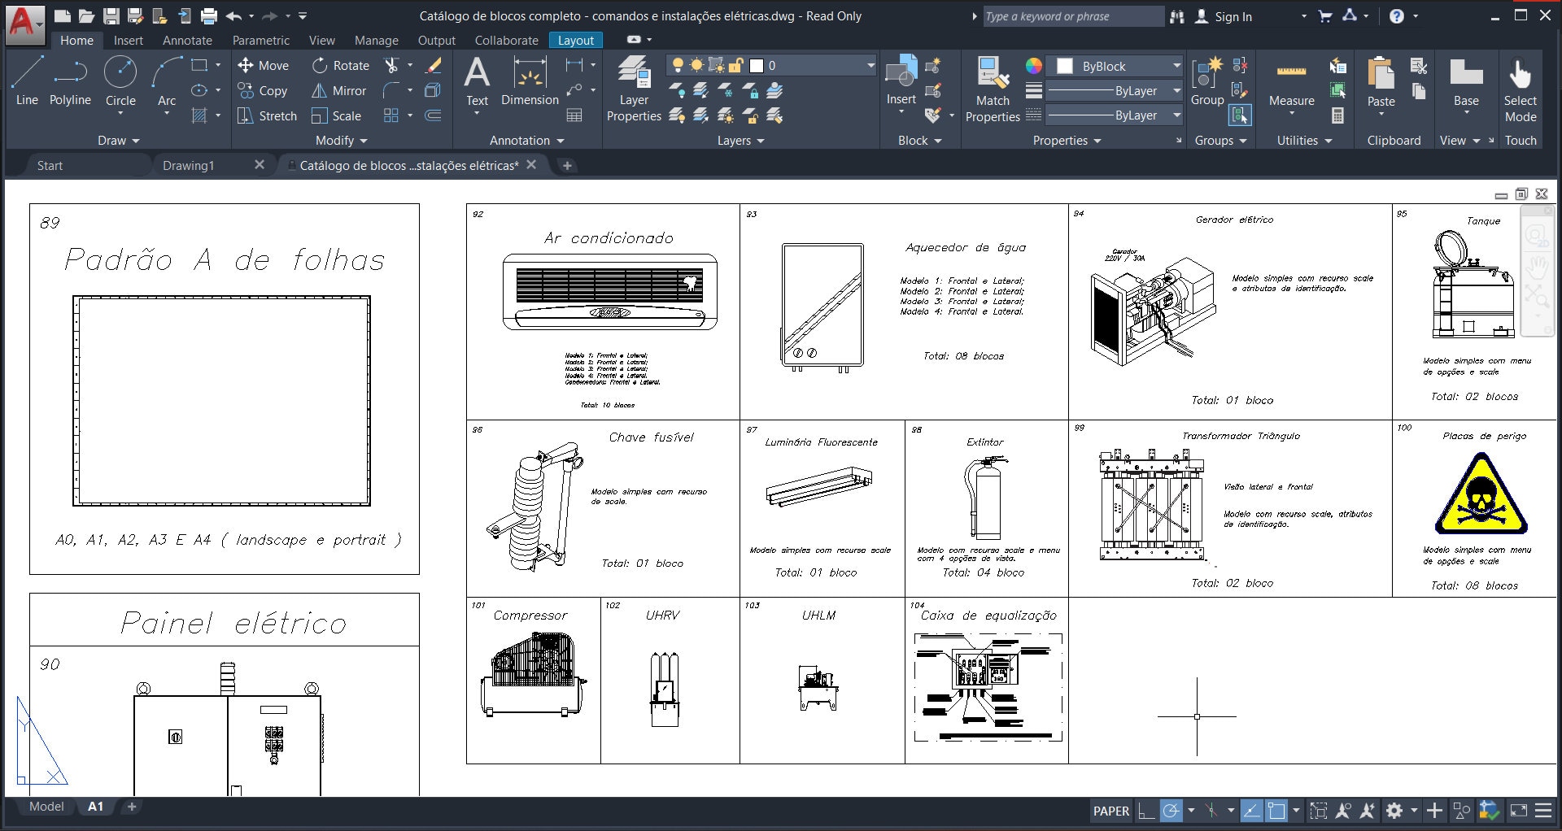Select the Mirror tool
Image resolution: width=1562 pixels, height=831 pixels.
338,91
